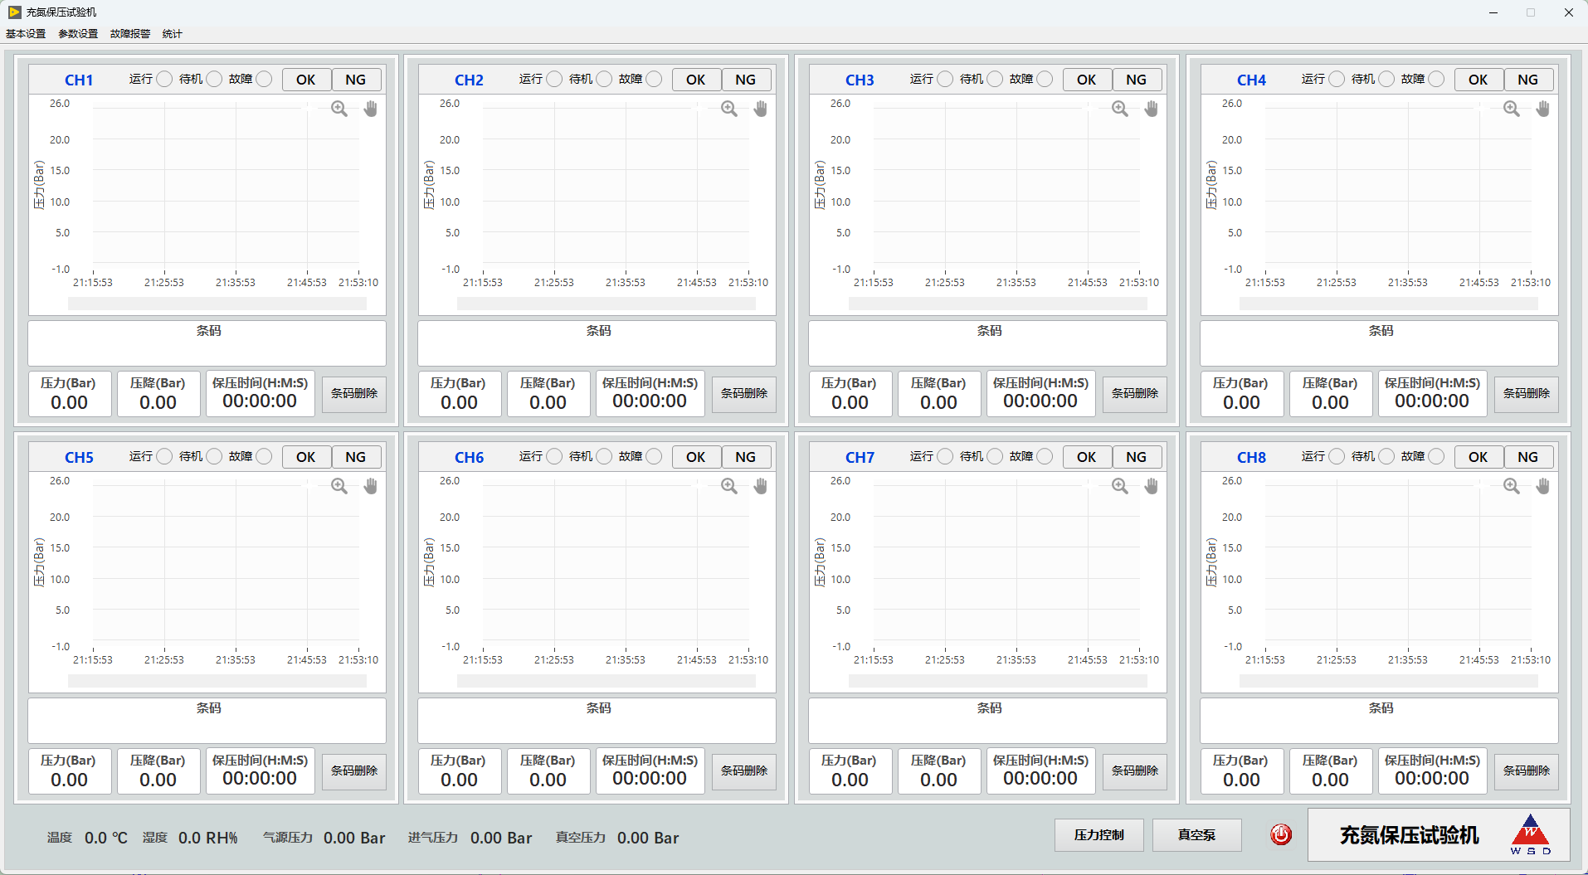Viewport: 1588px width, 875px height.
Task: Select the pan hand icon on CH4 chart
Action: tap(1543, 109)
